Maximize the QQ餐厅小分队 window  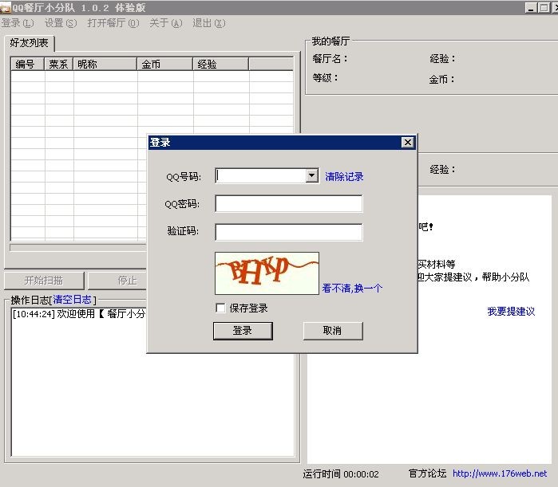544,7
